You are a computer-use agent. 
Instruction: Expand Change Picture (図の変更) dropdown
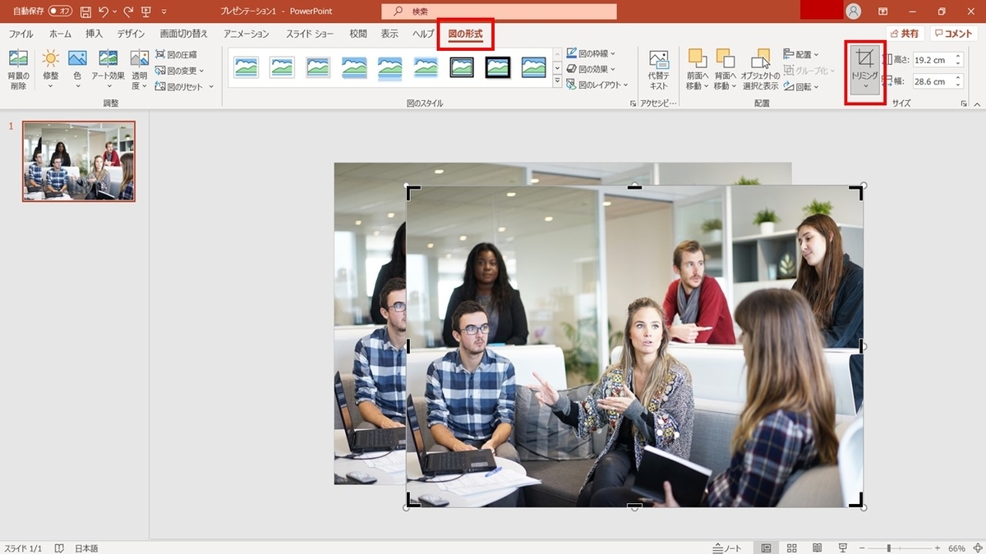[x=203, y=71]
